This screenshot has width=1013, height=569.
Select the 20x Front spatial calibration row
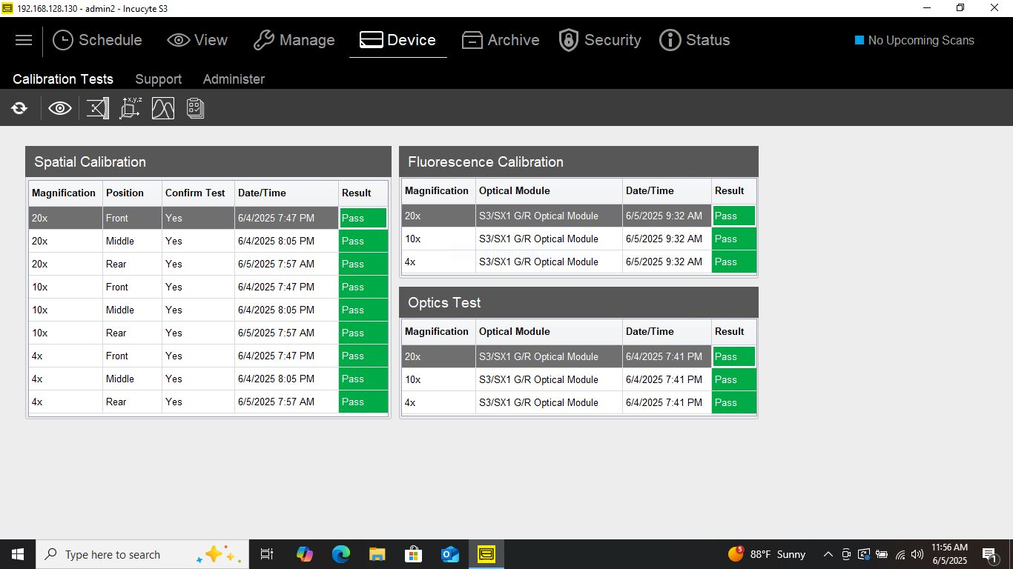pyautogui.click(x=208, y=218)
